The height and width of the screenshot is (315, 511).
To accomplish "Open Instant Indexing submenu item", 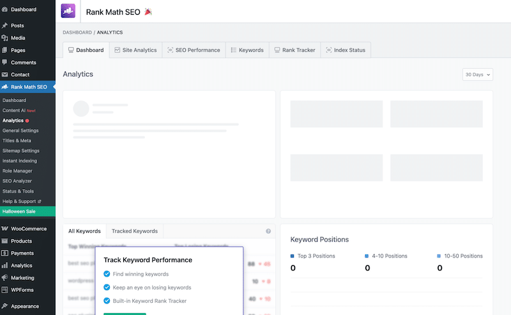I will point(20,161).
